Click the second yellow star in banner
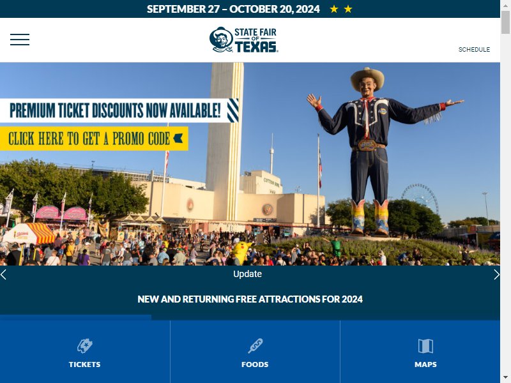Viewport: 511px width, 383px height. pos(348,9)
